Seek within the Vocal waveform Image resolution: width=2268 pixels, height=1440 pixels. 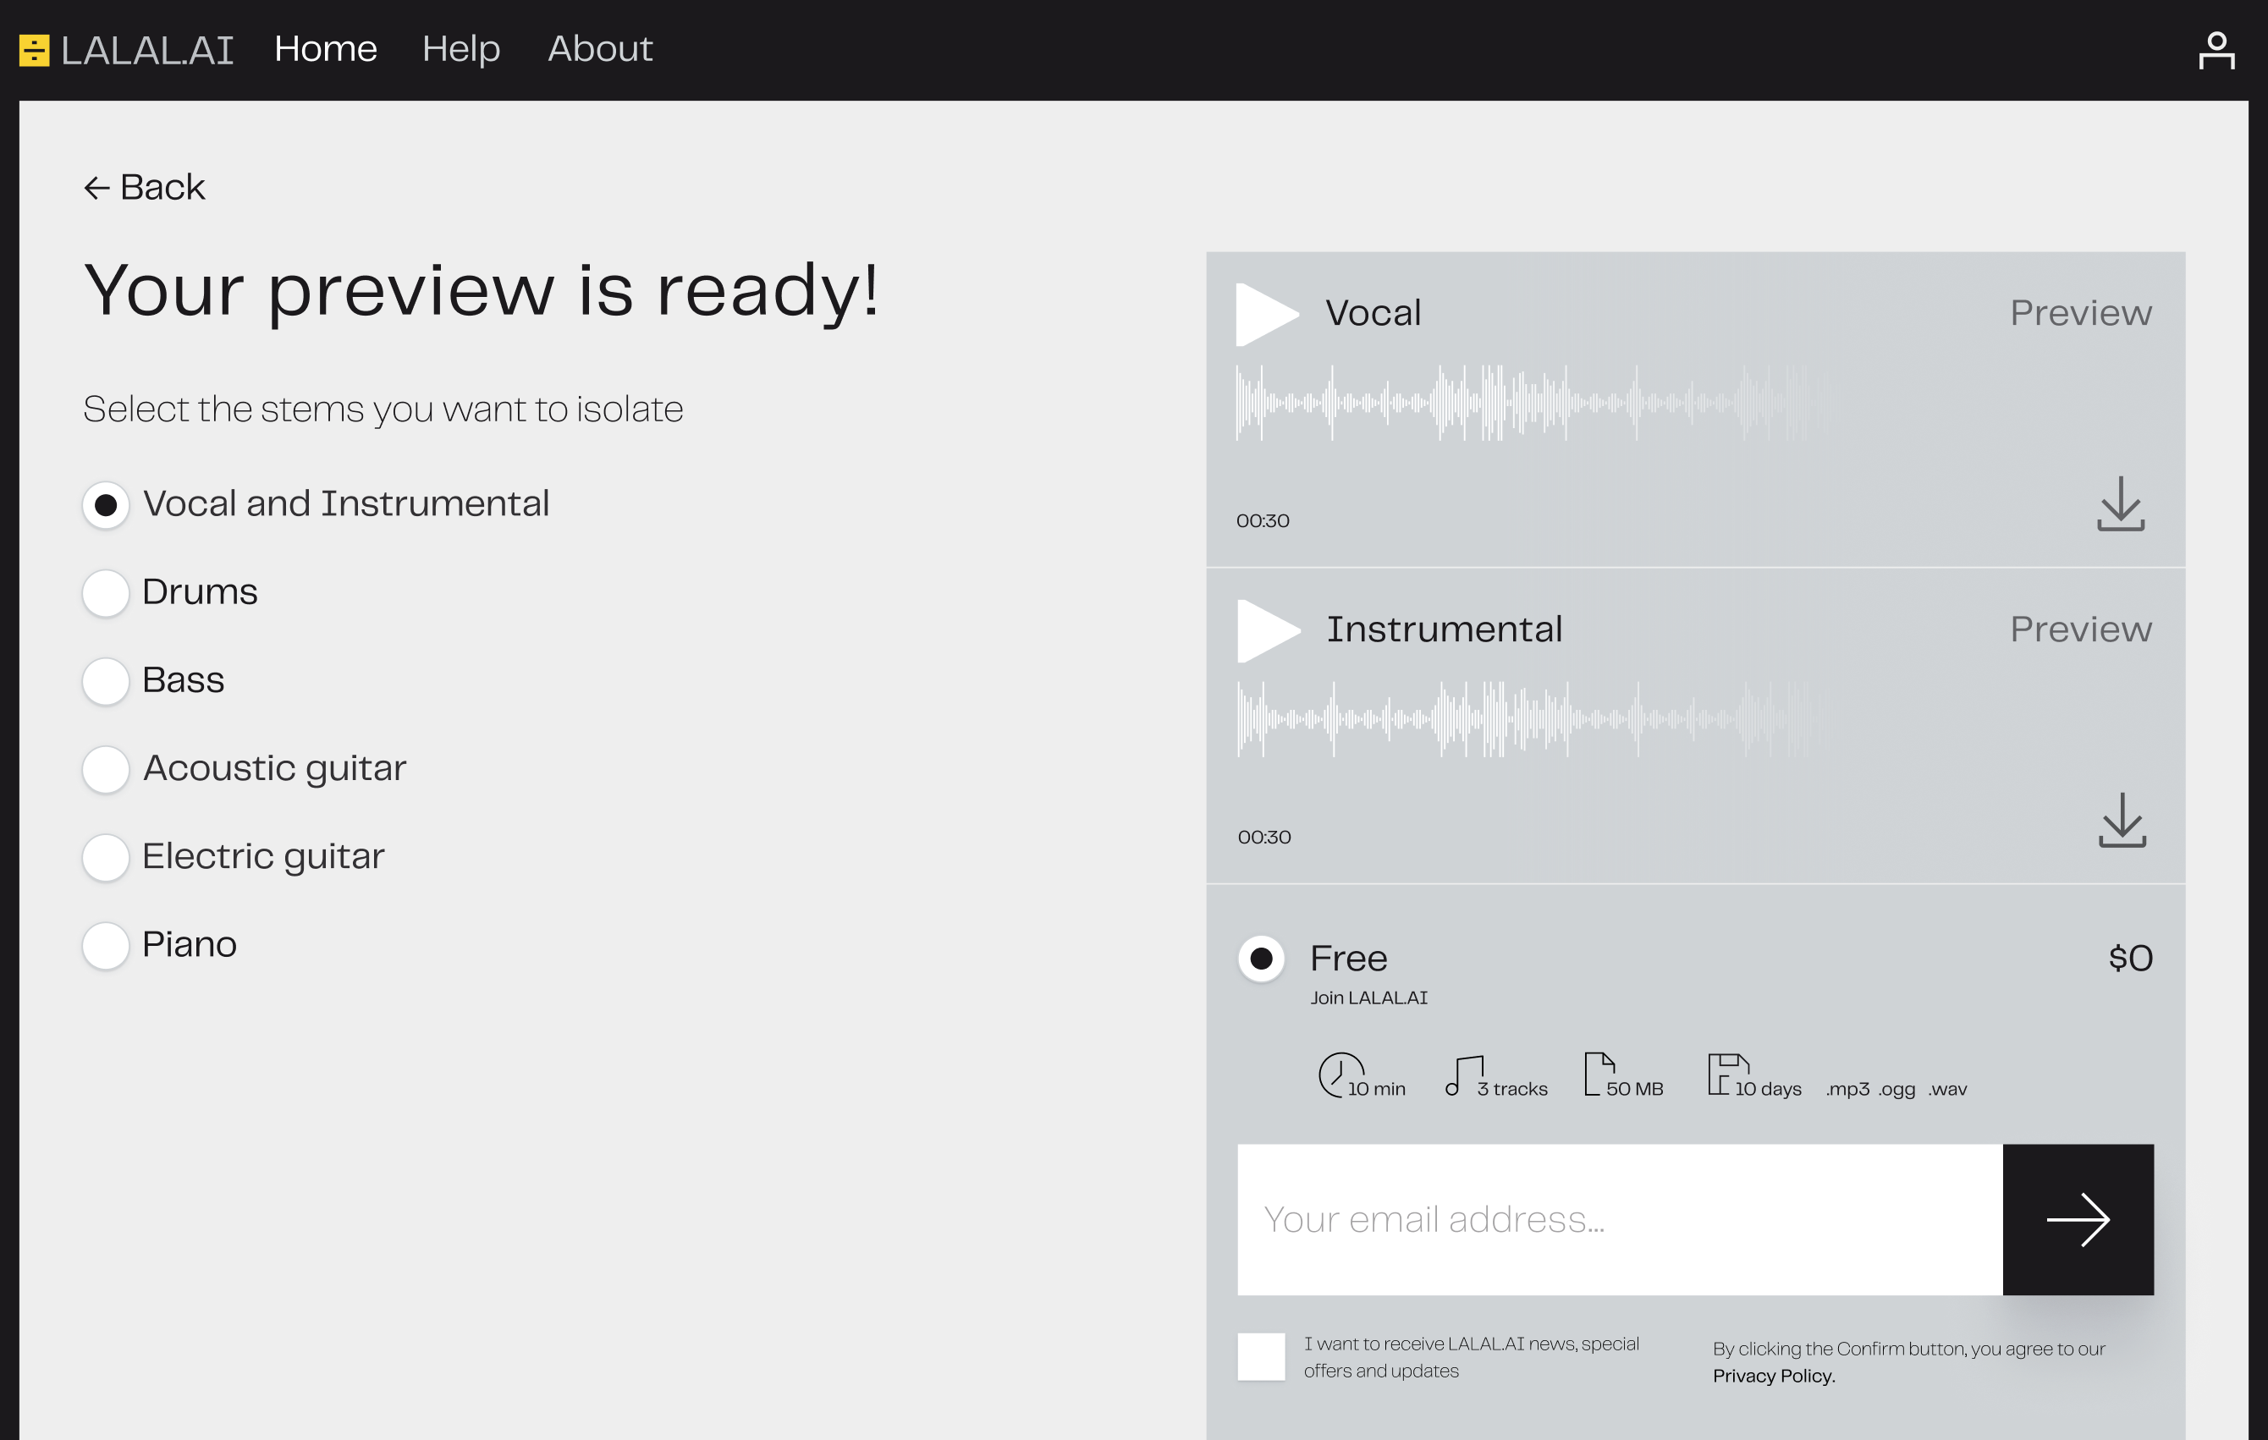pyautogui.click(x=1535, y=403)
